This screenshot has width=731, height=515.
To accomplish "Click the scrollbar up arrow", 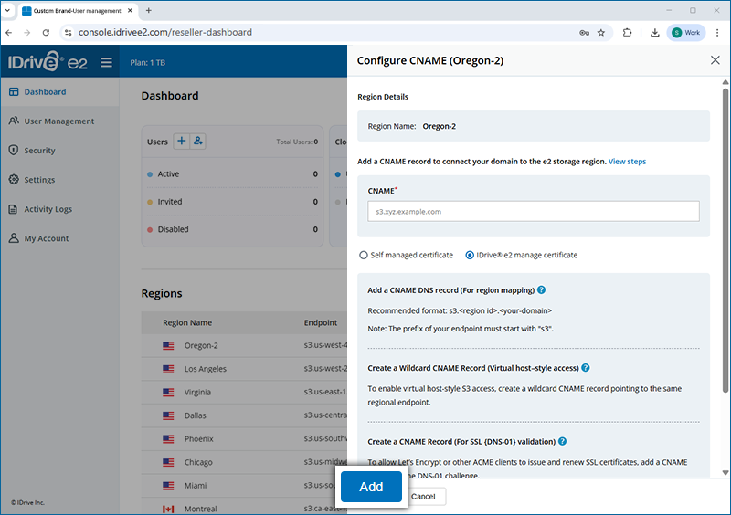I will click(726, 82).
